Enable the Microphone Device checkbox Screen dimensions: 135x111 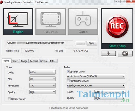tap(68, 81)
